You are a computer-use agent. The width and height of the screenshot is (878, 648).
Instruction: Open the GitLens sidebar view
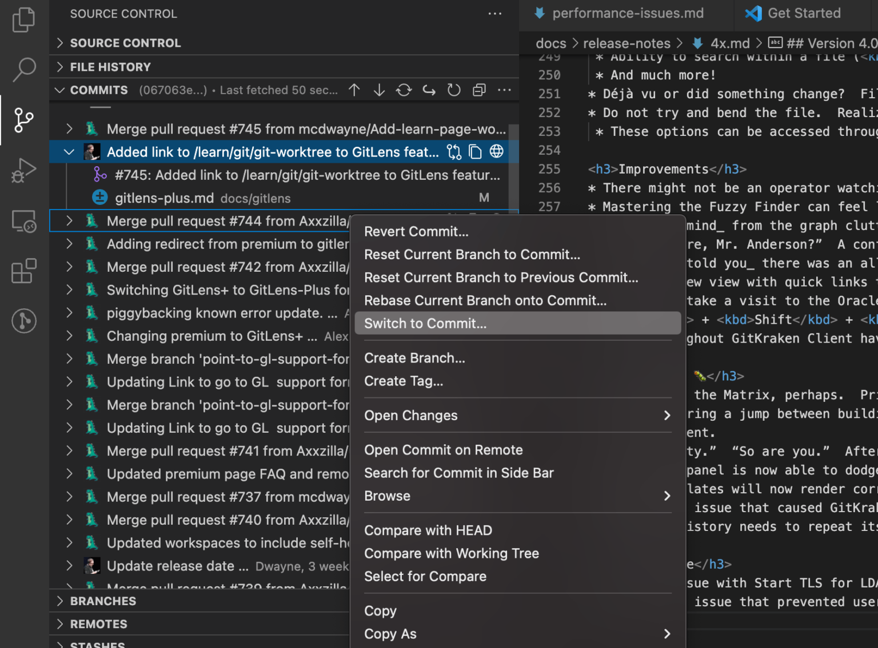click(x=23, y=321)
